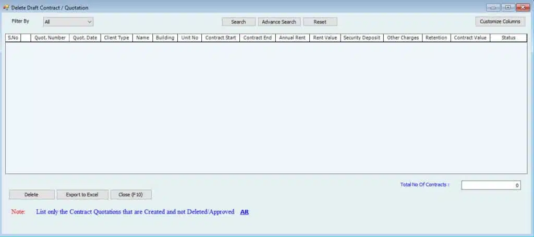Screen dimensions: 534x237
Task: Sort by Quot. Number column header
Action: pyautogui.click(x=50, y=38)
